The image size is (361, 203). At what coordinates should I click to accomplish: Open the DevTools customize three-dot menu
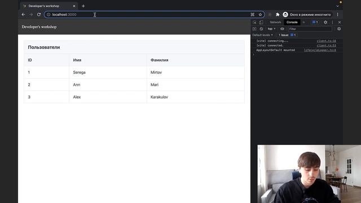[x=332, y=23]
